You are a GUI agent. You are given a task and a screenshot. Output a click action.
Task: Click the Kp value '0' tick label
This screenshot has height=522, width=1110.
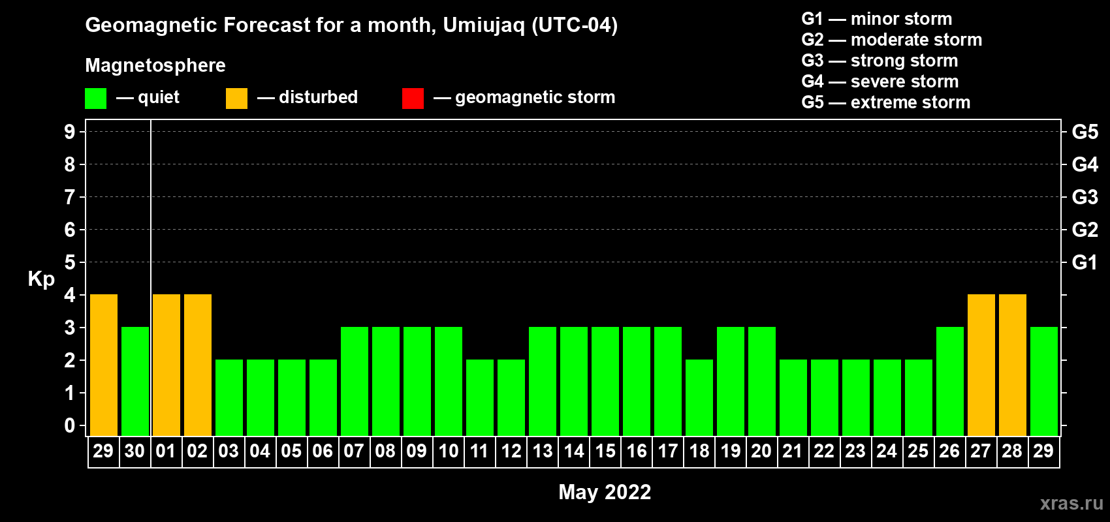[69, 425]
